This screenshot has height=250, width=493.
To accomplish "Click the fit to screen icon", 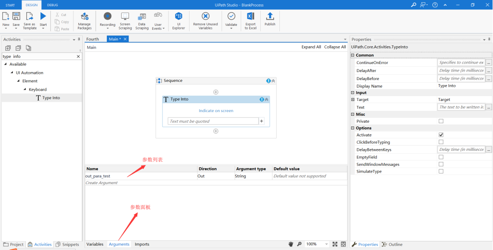I will 335,244.
